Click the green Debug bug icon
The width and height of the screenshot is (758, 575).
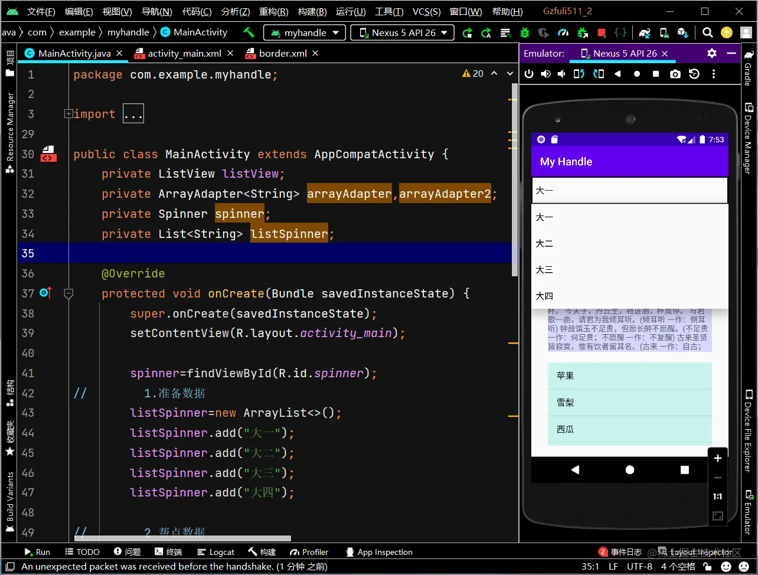click(x=524, y=32)
